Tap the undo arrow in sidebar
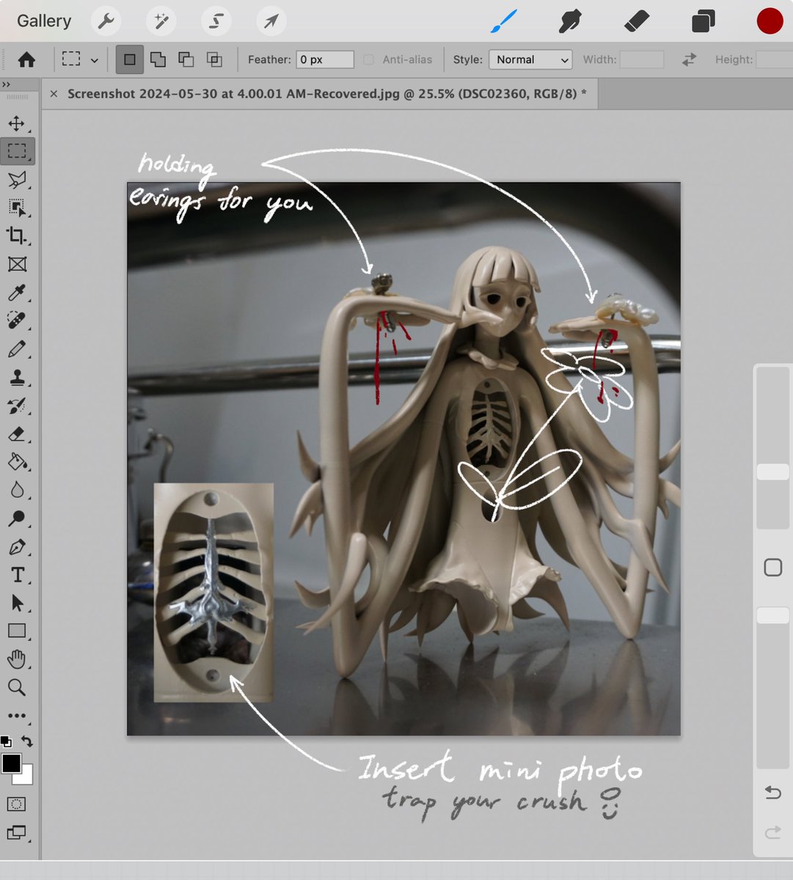 (773, 793)
